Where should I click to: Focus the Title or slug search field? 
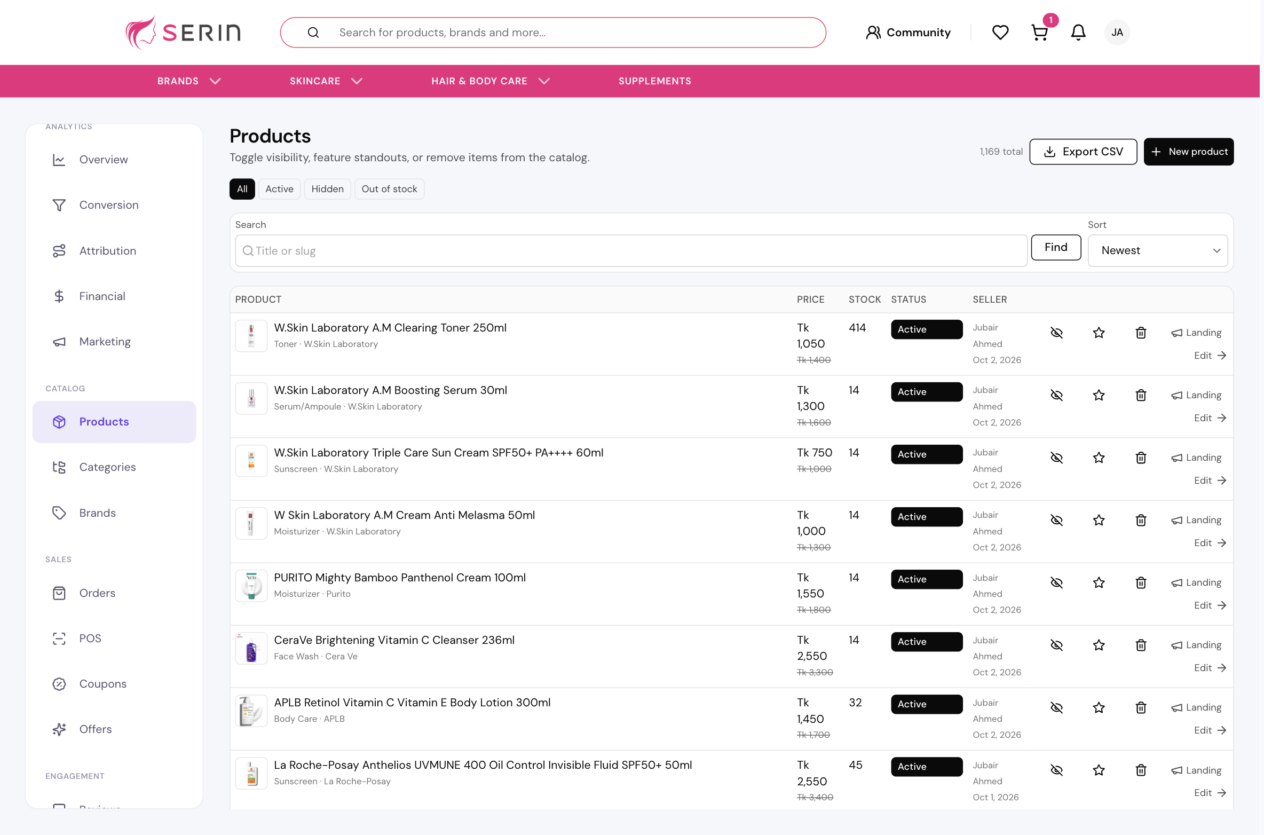click(631, 250)
